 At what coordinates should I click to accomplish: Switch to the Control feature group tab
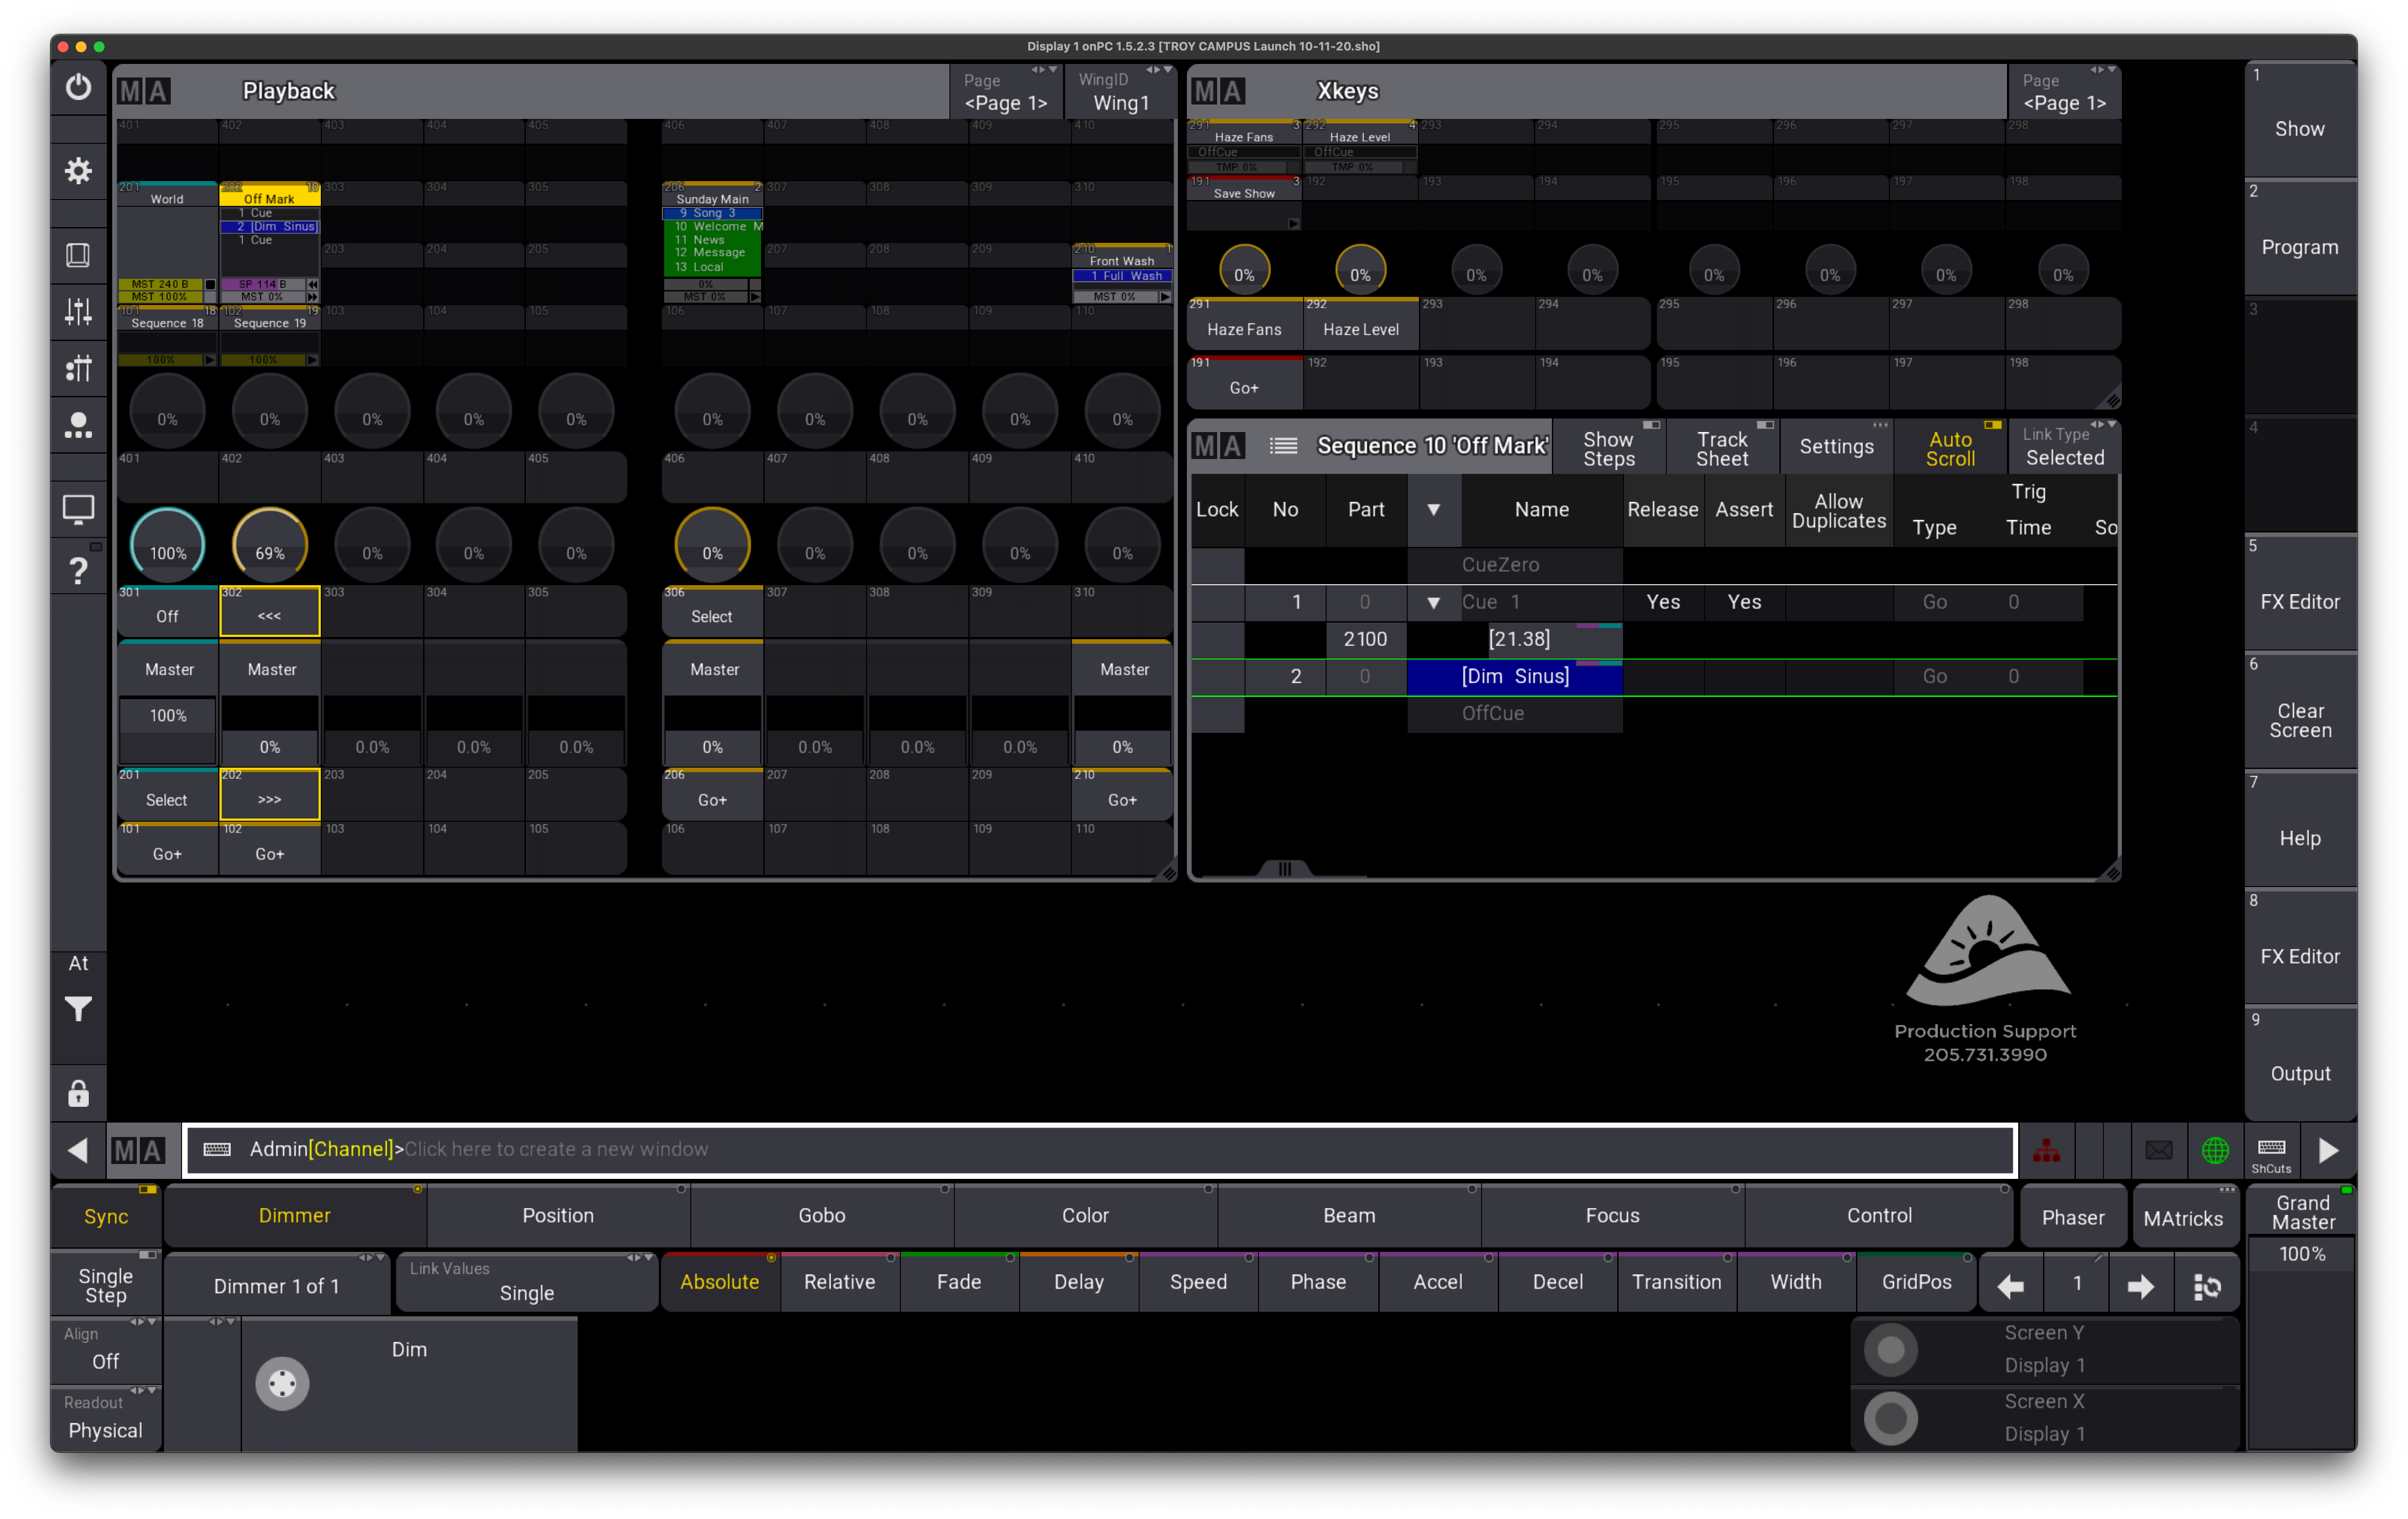click(1879, 1215)
